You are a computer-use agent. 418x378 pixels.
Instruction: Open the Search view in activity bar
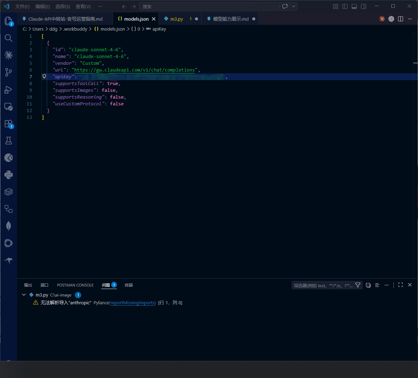pyautogui.click(x=9, y=38)
